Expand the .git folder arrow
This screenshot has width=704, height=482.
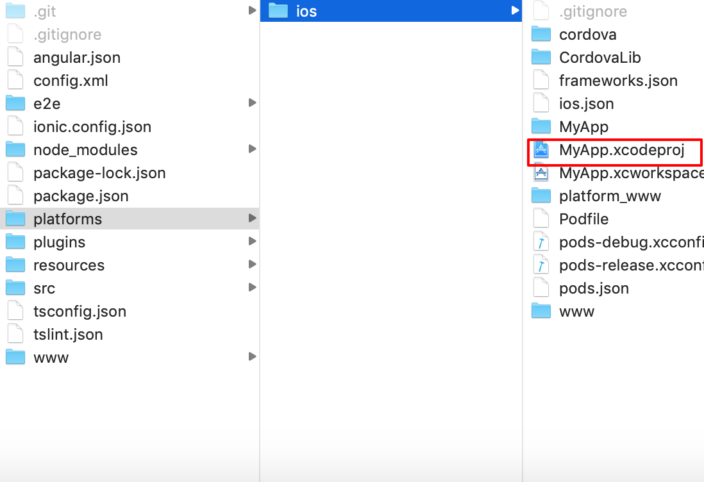(253, 10)
